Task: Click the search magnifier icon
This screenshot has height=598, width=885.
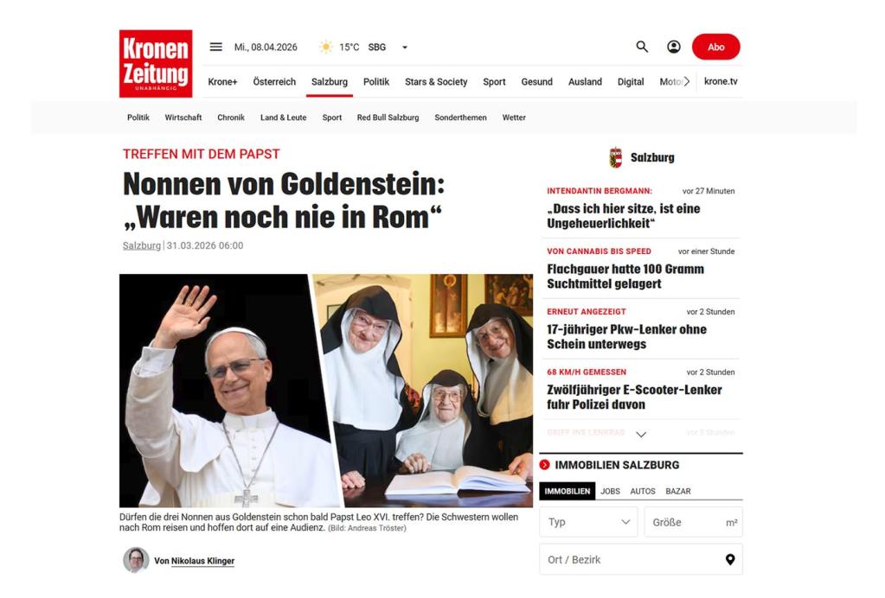Action: [642, 47]
